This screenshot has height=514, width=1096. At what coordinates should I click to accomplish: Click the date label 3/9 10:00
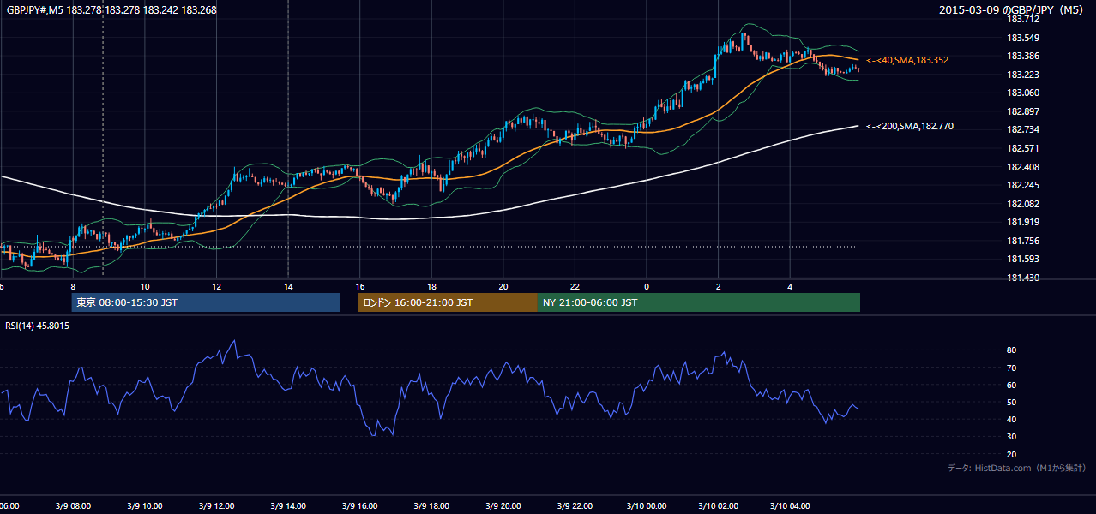pos(145,506)
